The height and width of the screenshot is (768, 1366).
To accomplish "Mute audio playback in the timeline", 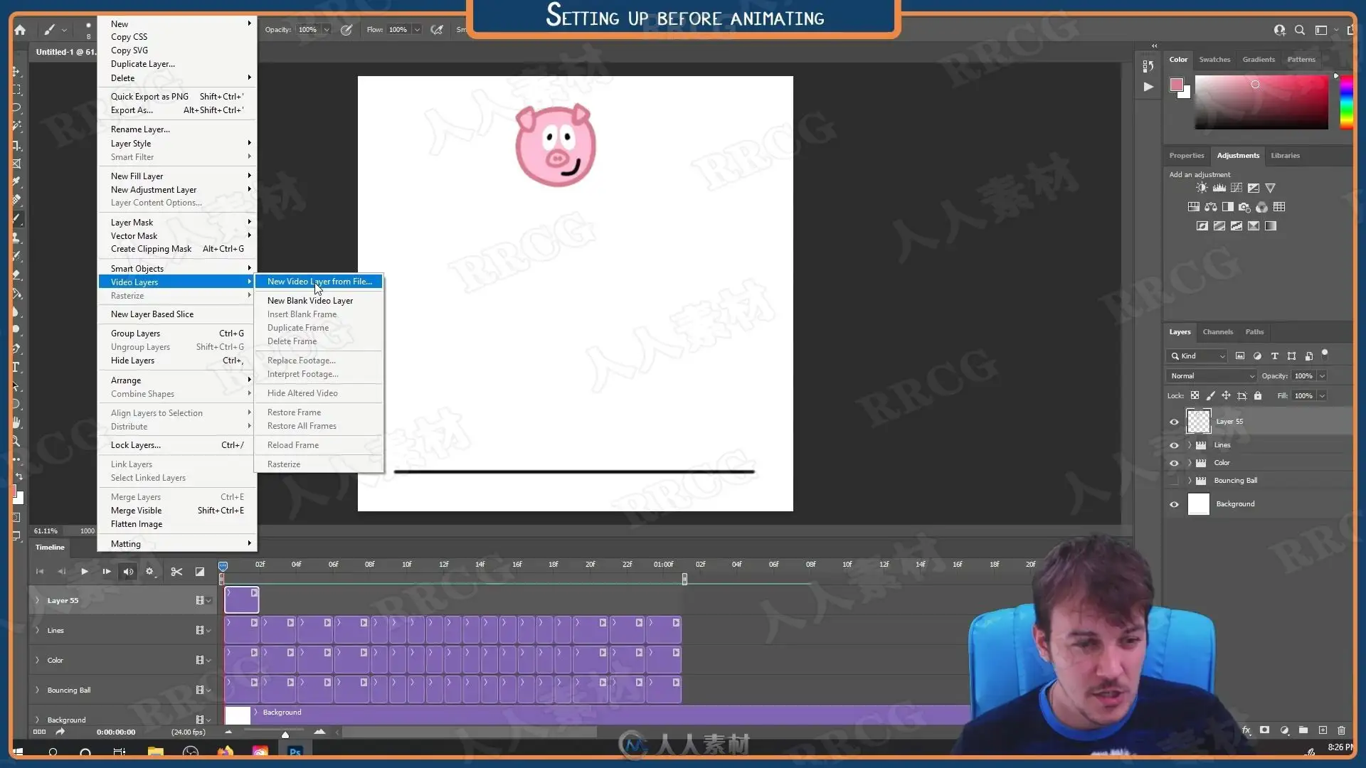I will [x=128, y=571].
